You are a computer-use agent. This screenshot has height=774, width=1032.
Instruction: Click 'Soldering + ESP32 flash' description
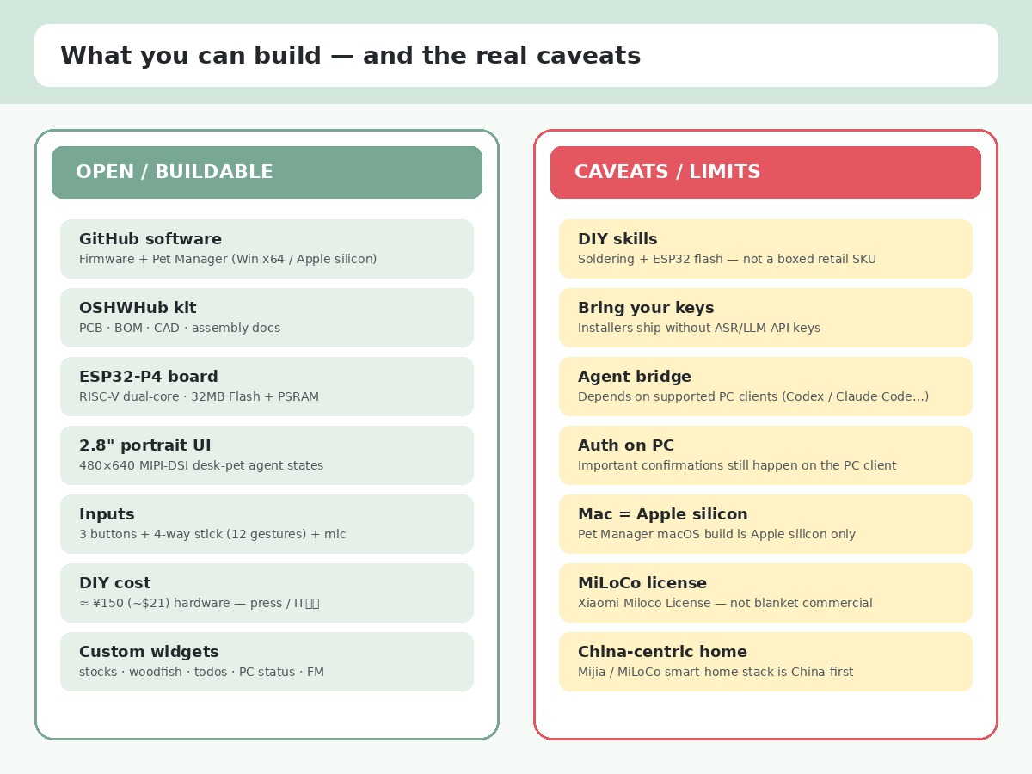pyautogui.click(x=727, y=259)
